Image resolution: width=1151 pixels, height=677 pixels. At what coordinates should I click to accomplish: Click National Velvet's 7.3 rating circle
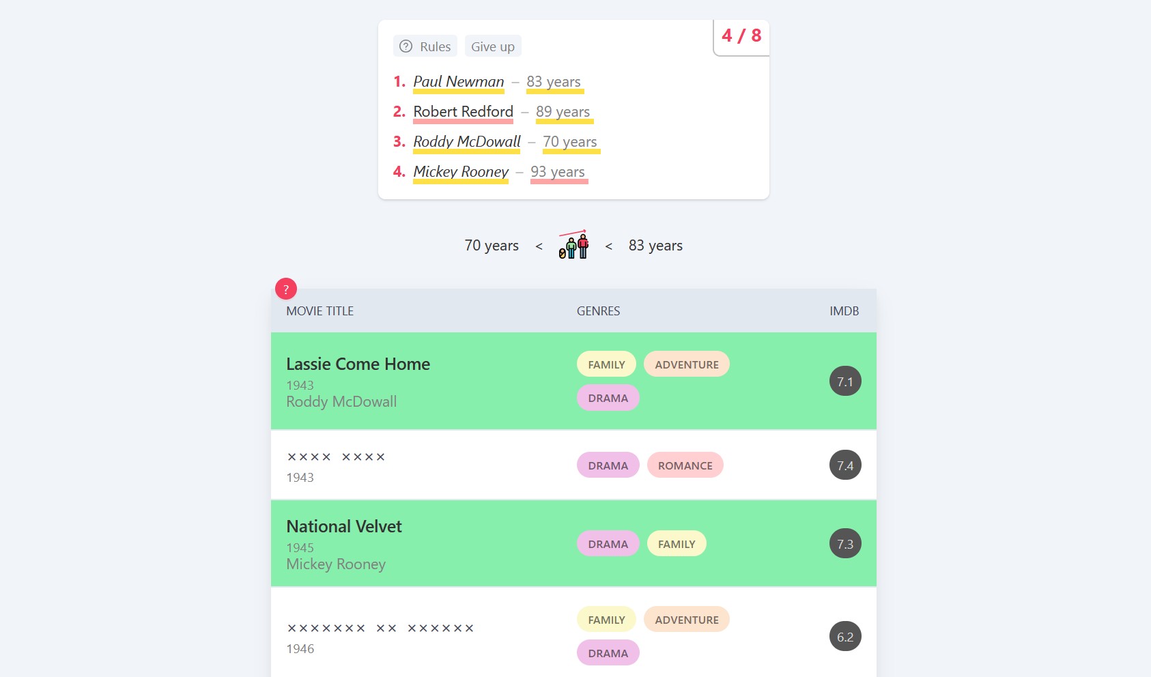[x=845, y=544]
